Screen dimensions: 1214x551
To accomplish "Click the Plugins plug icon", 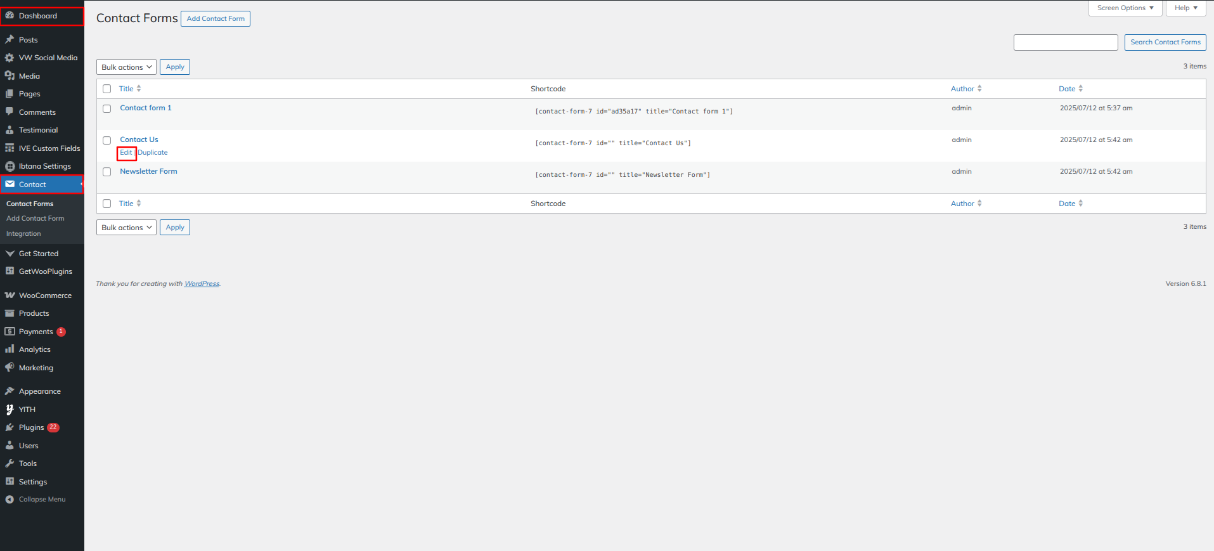I will coord(10,427).
